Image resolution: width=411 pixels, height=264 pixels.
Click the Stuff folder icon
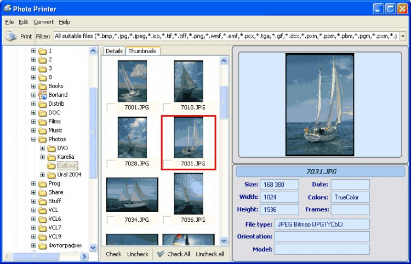[43, 202]
